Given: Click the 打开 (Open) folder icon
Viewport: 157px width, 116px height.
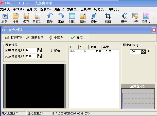Looking at the screenshot, I should [x=15, y=16].
